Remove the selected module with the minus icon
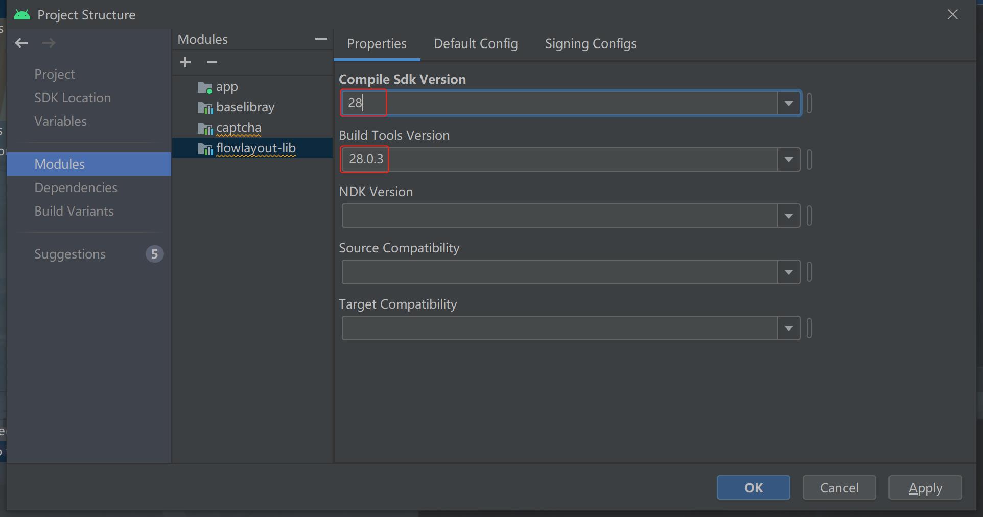 (212, 62)
